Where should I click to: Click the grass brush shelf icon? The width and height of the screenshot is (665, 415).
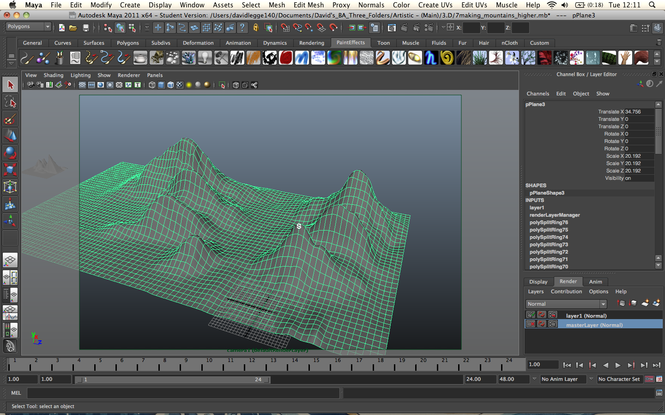(479, 58)
